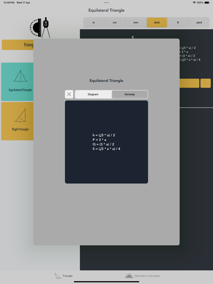Image resolution: width=213 pixels, height=284 pixels.
Task: Open the Geometry Calculator tab
Action: (x=143, y=276)
